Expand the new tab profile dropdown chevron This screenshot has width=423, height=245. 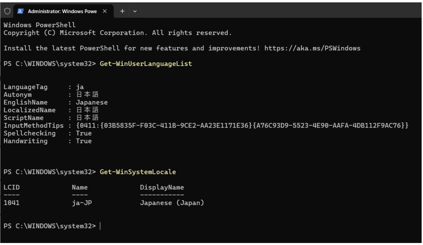135,11
